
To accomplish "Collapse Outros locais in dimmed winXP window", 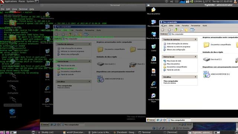I will [89, 61].
